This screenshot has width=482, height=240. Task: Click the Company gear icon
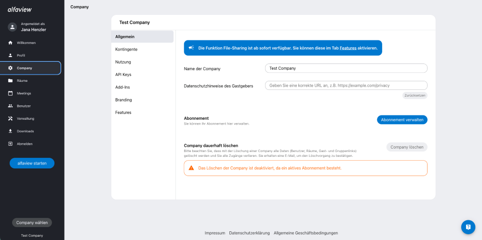(11, 68)
